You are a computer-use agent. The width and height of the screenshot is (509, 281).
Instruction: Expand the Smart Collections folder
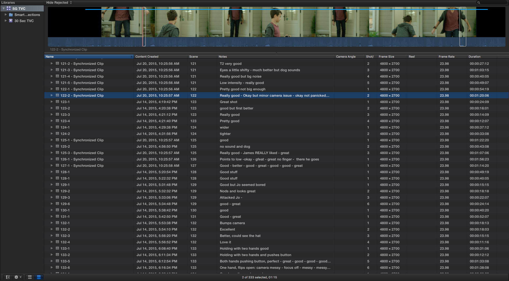click(x=6, y=15)
